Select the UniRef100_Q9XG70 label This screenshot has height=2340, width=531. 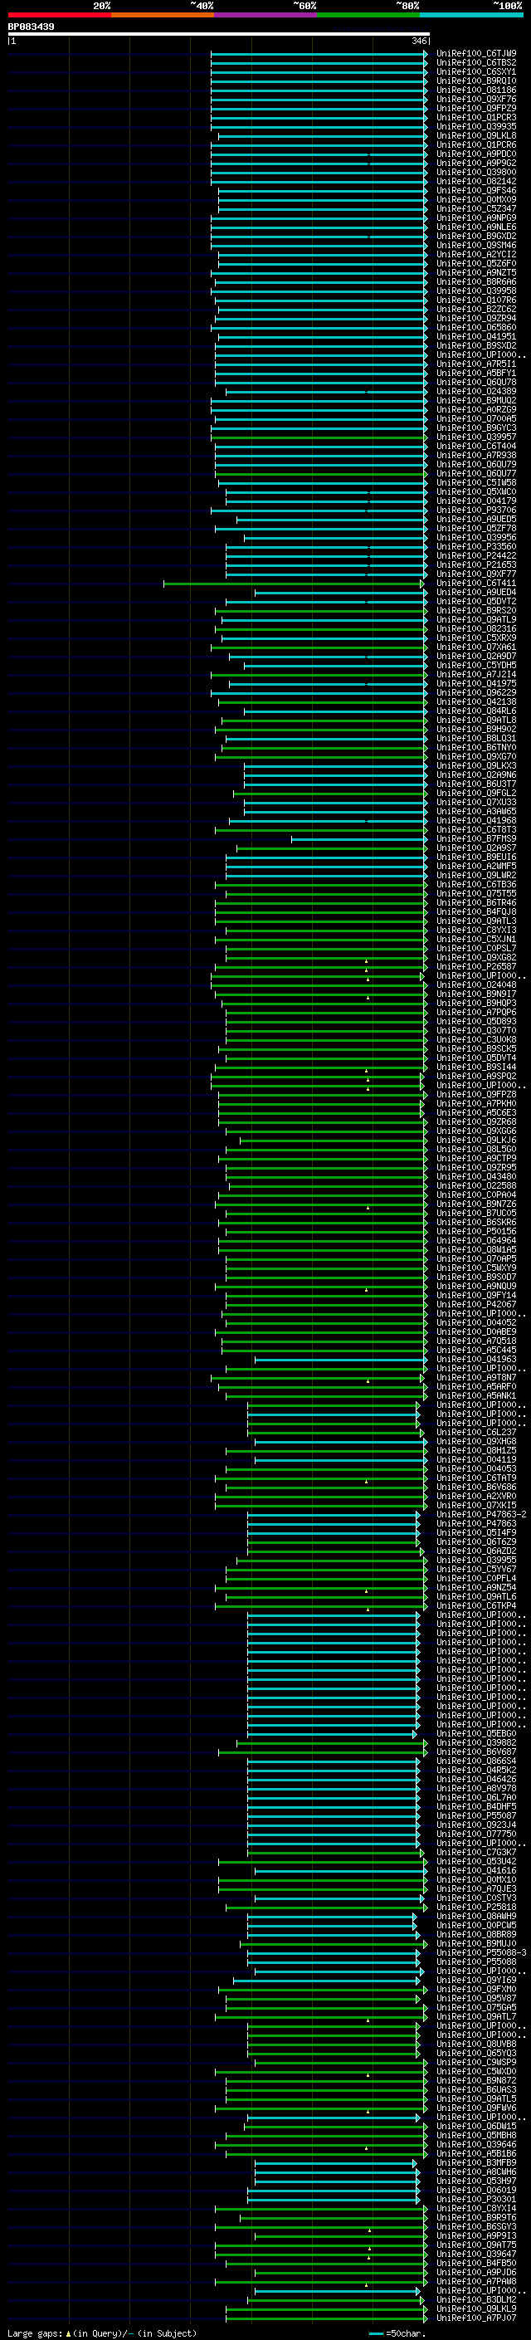click(476, 757)
